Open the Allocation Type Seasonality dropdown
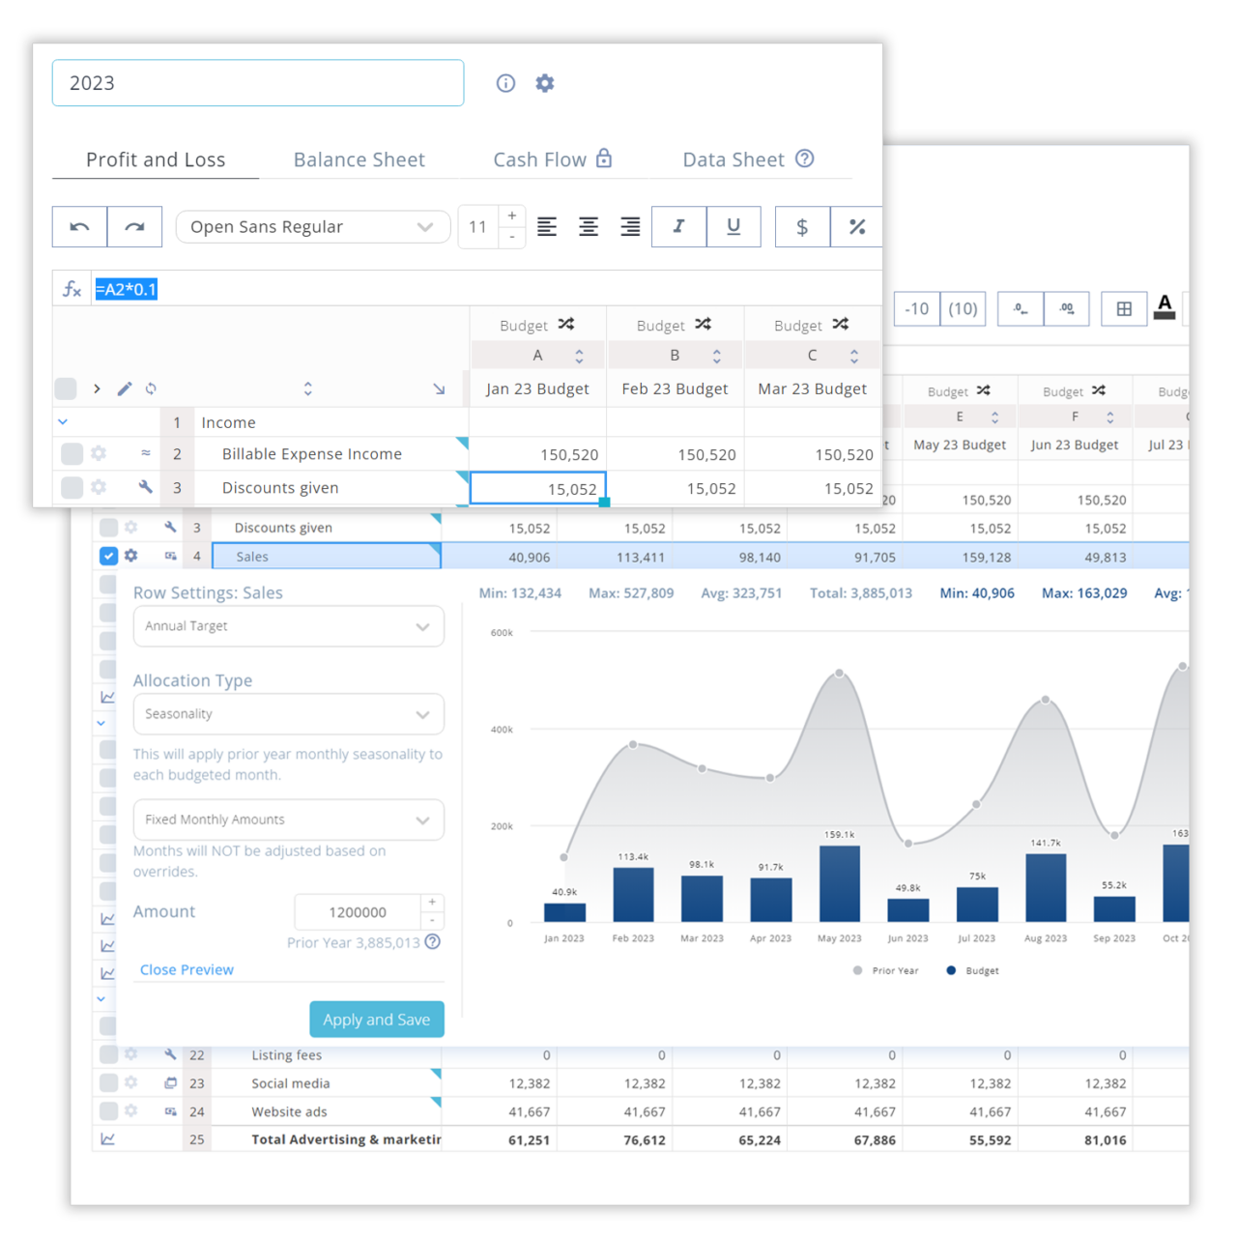 click(x=288, y=713)
